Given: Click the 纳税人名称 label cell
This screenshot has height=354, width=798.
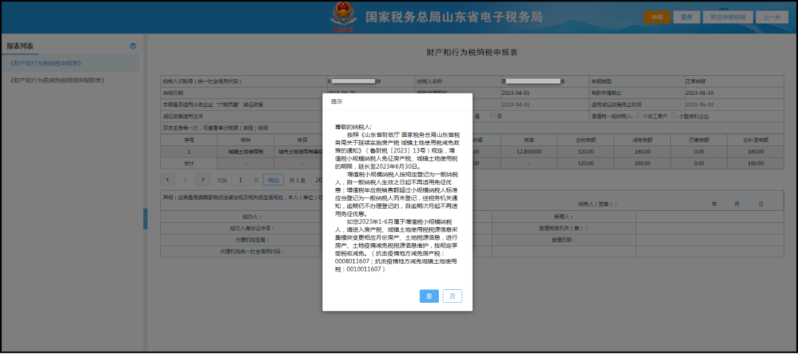Looking at the screenshot, I should 457,81.
